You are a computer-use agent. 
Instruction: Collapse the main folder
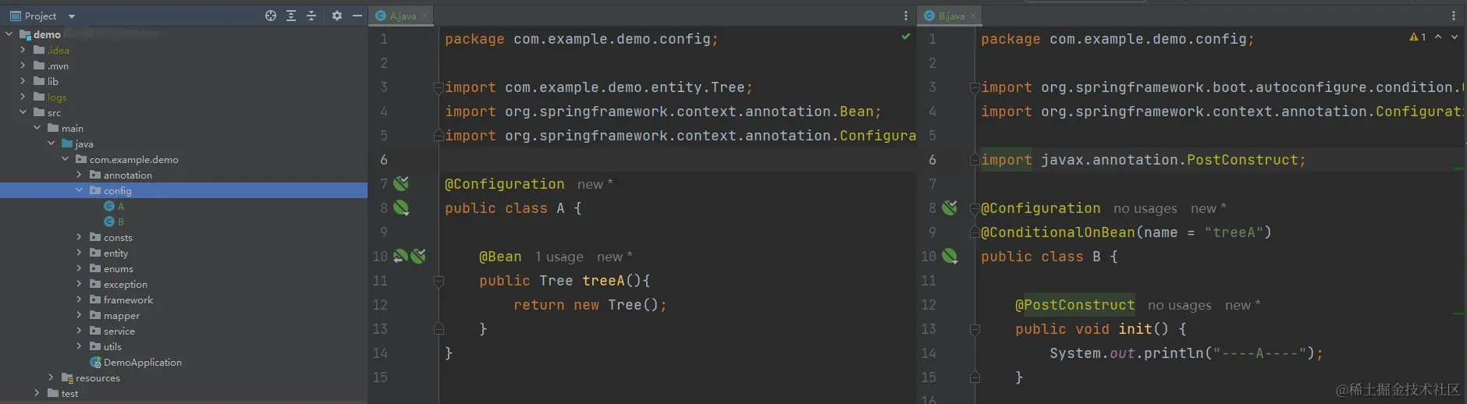point(37,128)
